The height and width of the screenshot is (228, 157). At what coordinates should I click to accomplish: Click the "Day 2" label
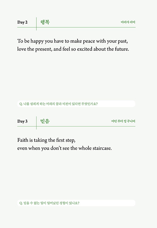(x=22, y=22)
